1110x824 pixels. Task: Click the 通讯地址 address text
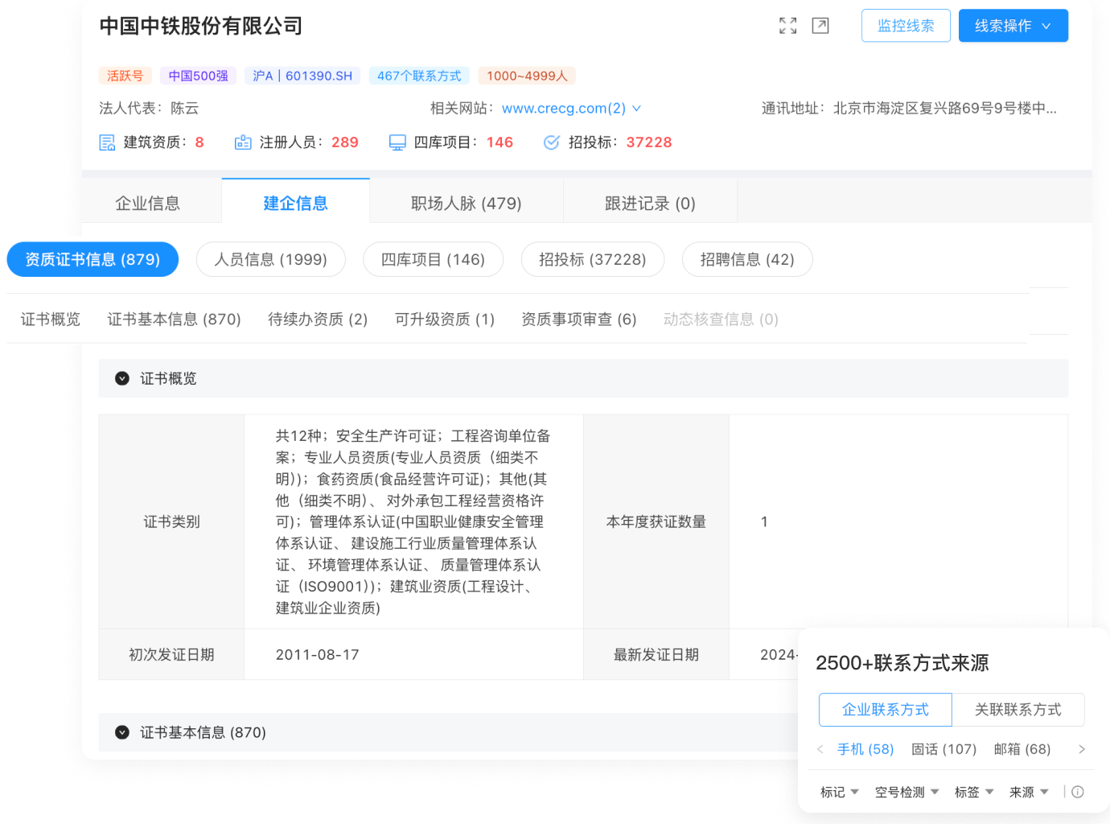(x=945, y=108)
